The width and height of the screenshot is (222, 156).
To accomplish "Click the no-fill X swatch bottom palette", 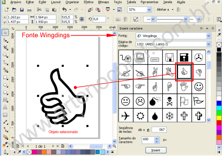I will click(x=29, y=152).
